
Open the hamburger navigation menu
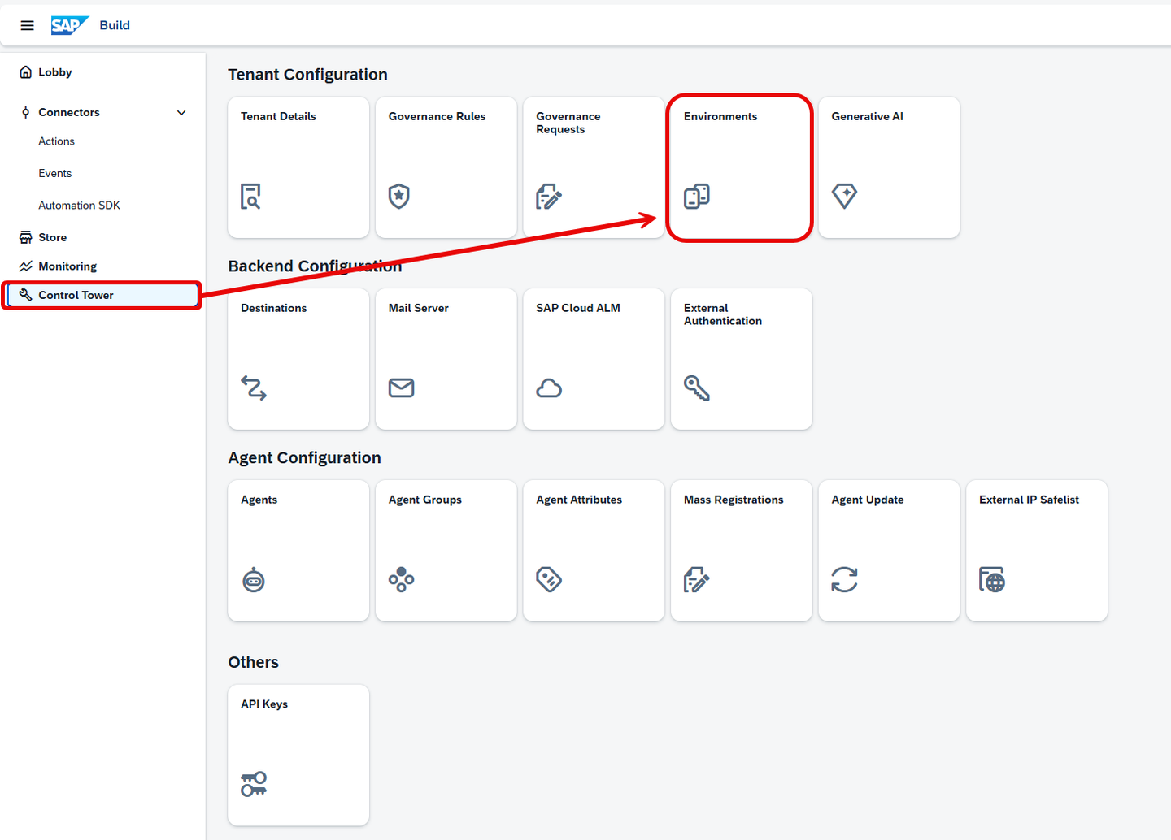27,25
